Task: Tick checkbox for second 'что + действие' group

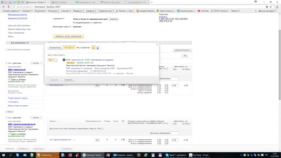Action: [6, 118]
